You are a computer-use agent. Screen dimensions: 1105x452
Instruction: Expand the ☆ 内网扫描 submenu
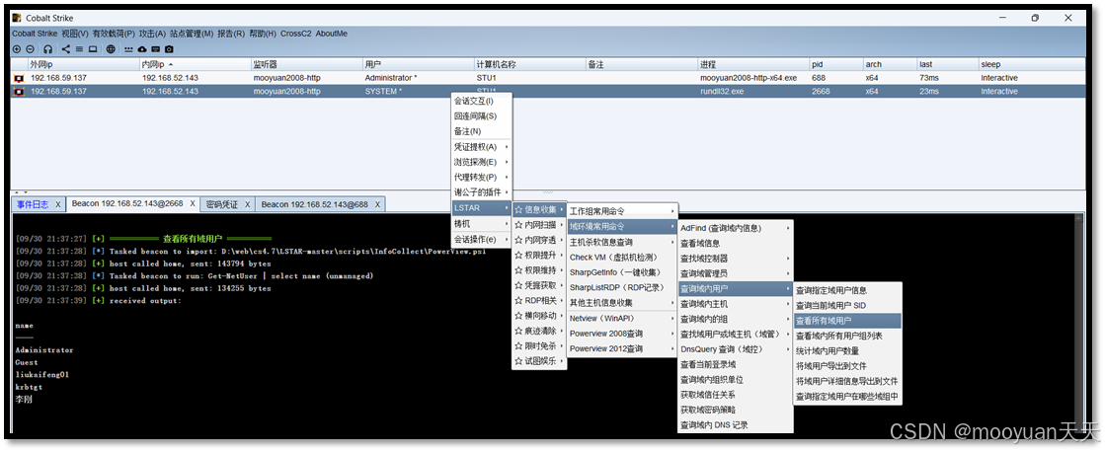click(x=539, y=225)
